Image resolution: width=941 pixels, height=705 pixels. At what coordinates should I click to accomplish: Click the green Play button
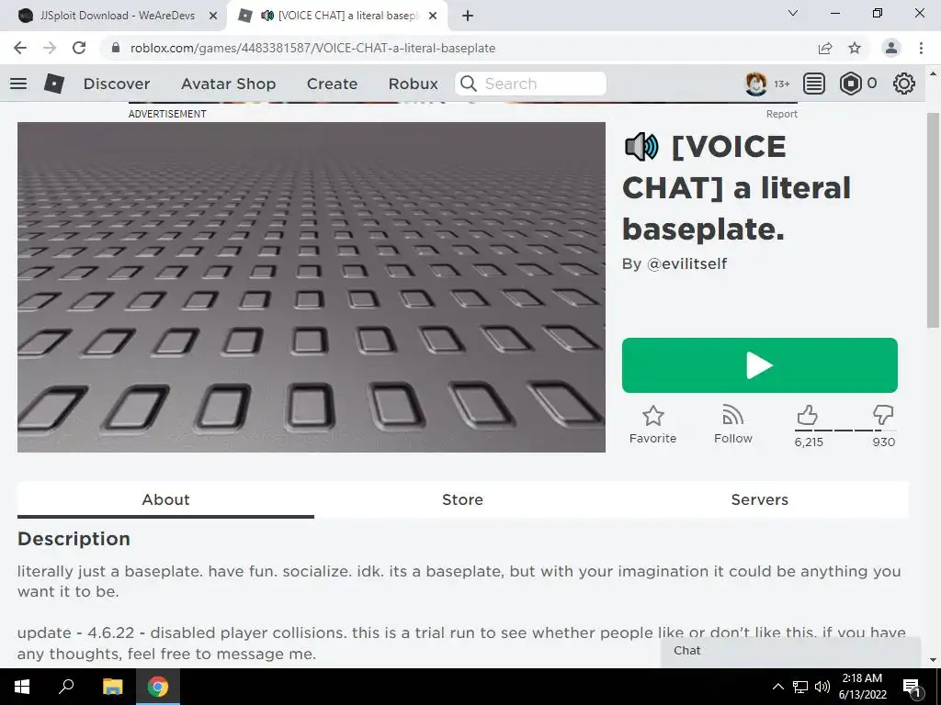pyautogui.click(x=760, y=365)
